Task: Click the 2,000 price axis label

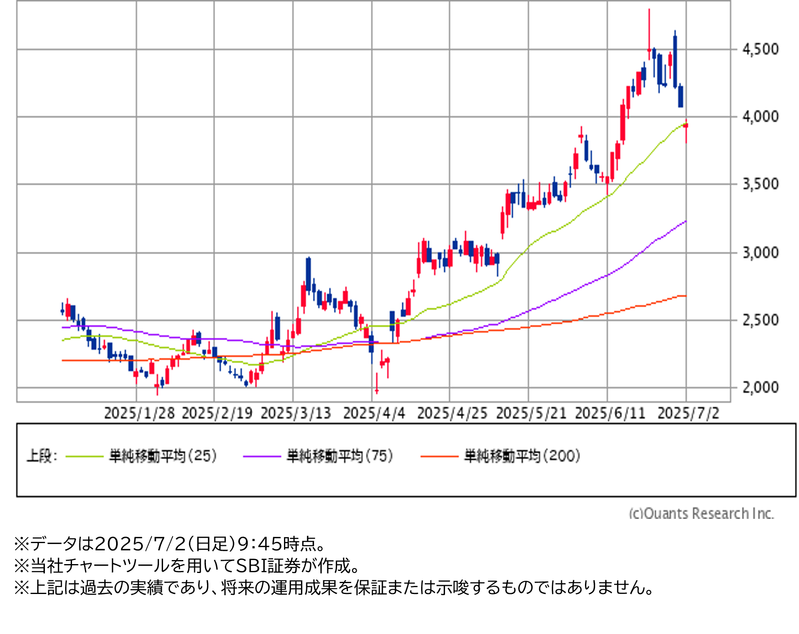Action: click(760, 388)
